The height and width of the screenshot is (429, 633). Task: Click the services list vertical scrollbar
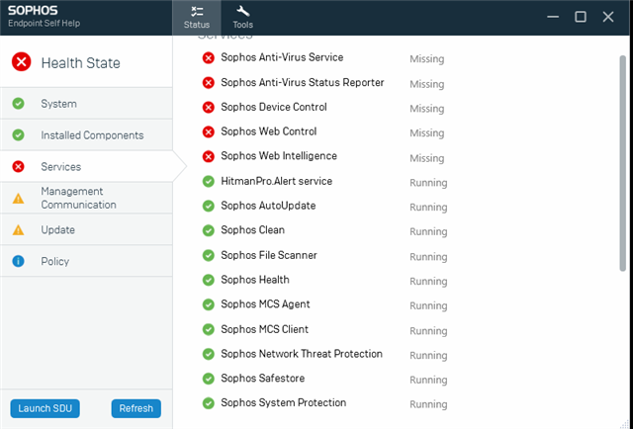click(x=622, y=163)
